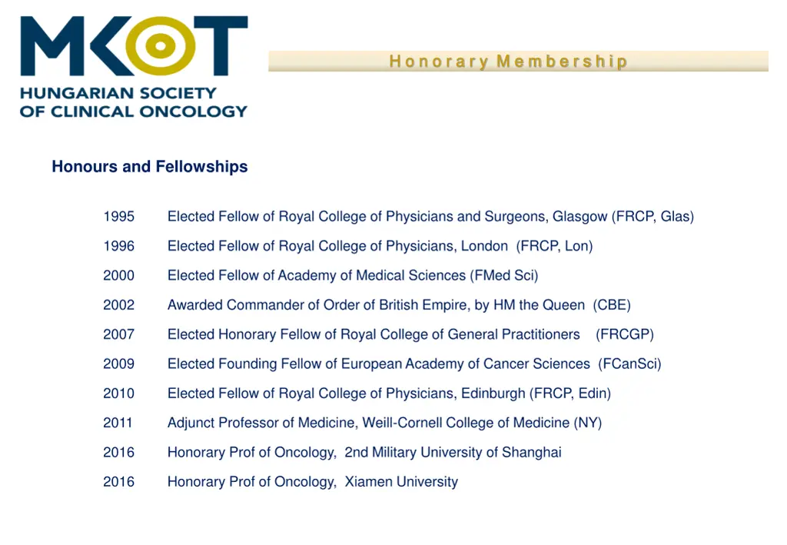Click the 2nd Military University of Shanghai line
The image size is (787, 545).
tap(364, 453)
